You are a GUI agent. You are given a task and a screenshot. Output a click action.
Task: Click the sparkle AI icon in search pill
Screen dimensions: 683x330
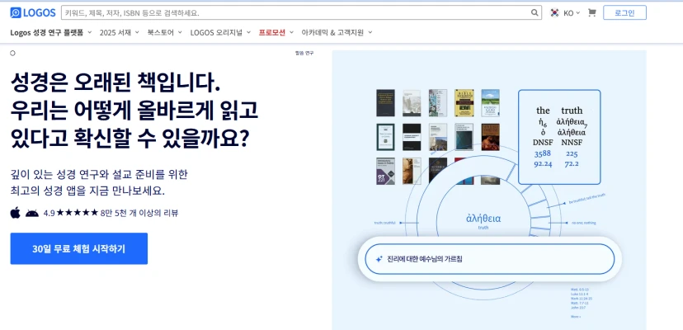pos(379,259)
